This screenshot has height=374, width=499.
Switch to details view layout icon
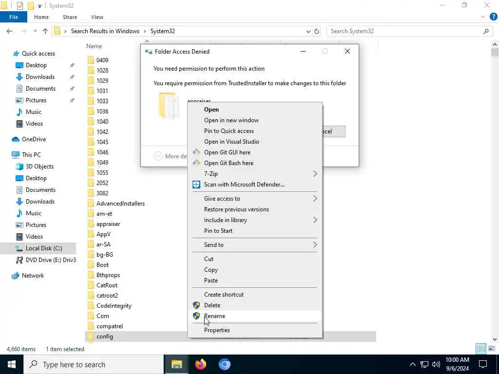[481, 349]
